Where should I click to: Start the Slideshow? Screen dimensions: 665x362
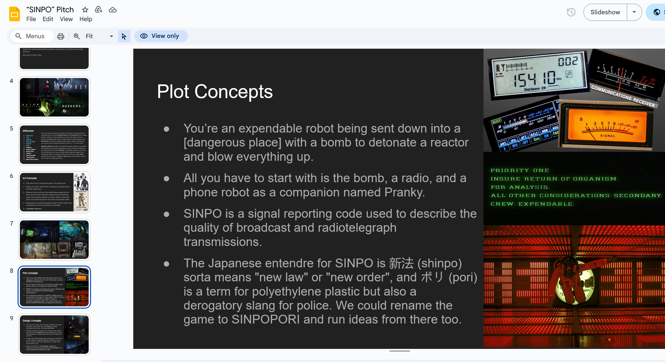click(x=605, y=12)
